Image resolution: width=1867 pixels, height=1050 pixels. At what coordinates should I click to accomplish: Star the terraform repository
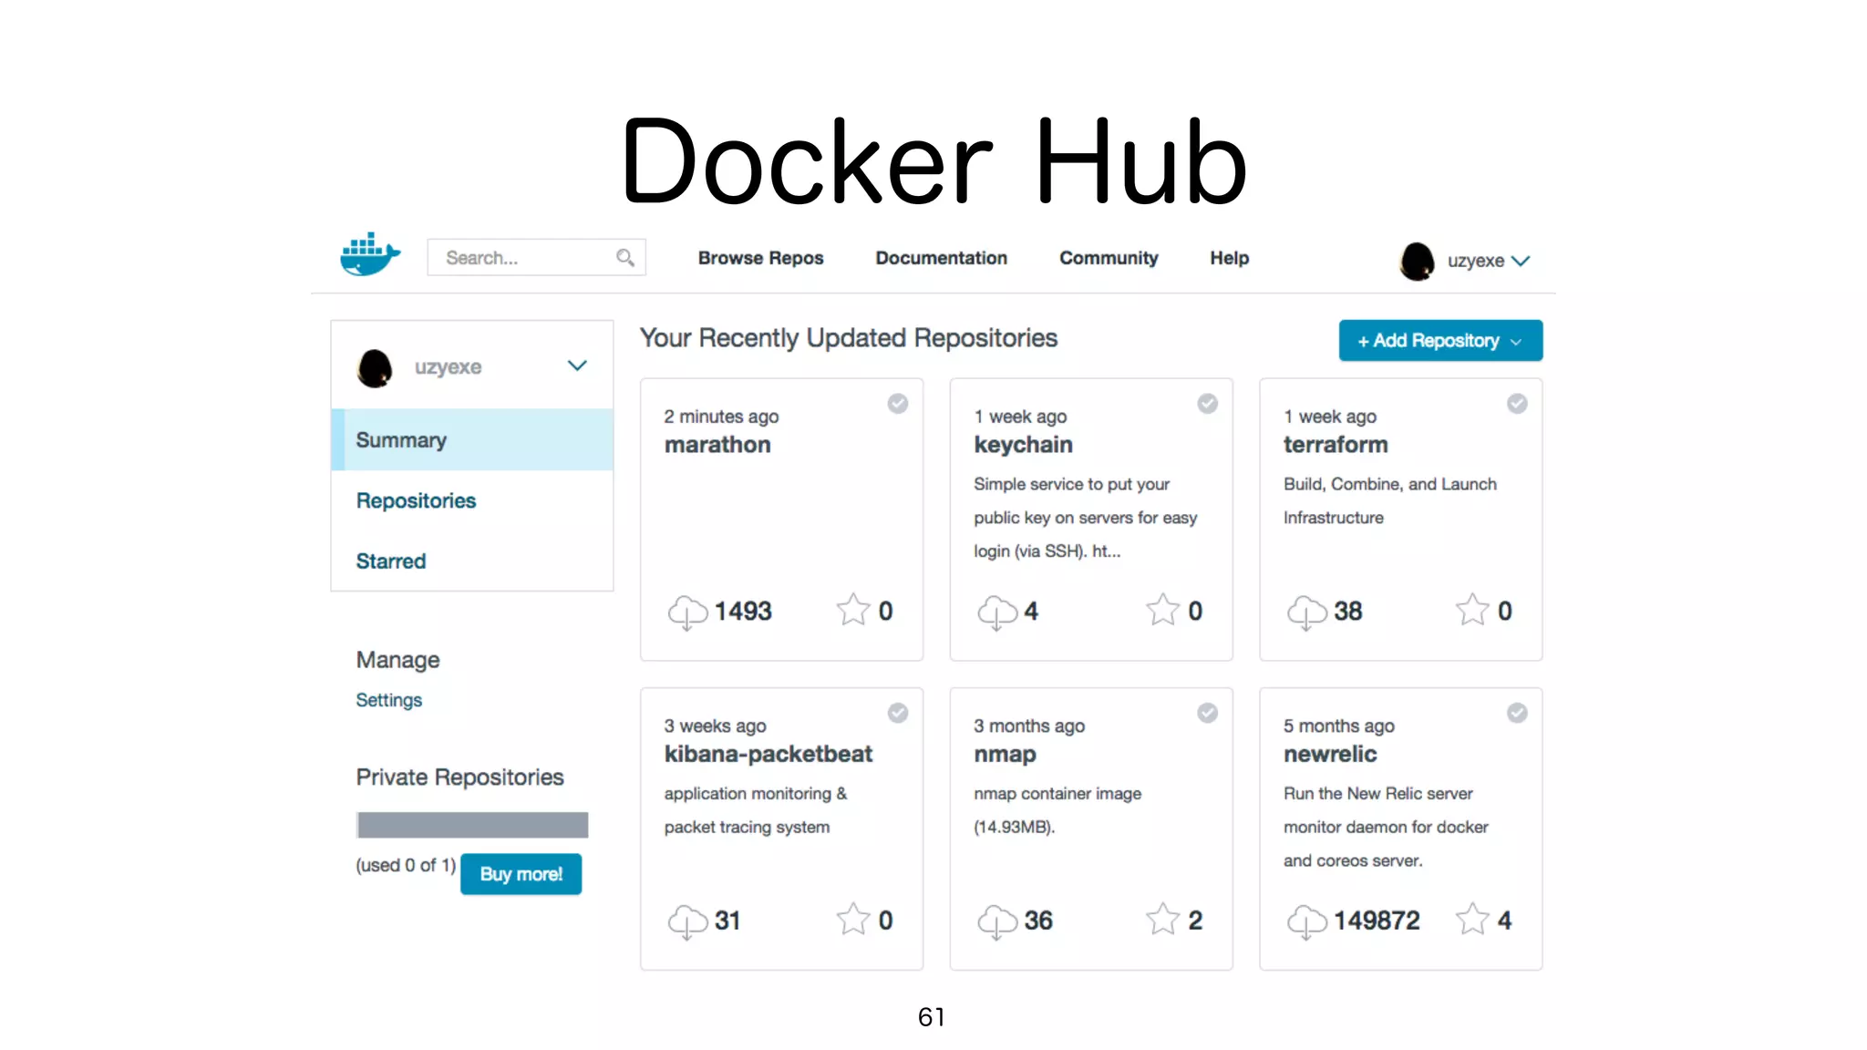[1472, 610]
